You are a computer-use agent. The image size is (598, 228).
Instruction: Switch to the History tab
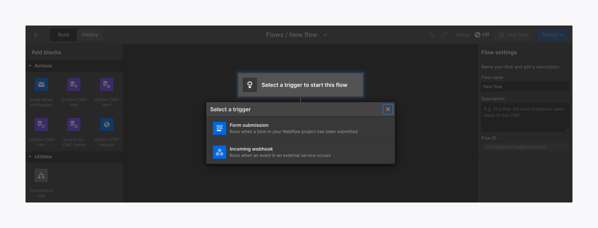[x=90, y=35]
